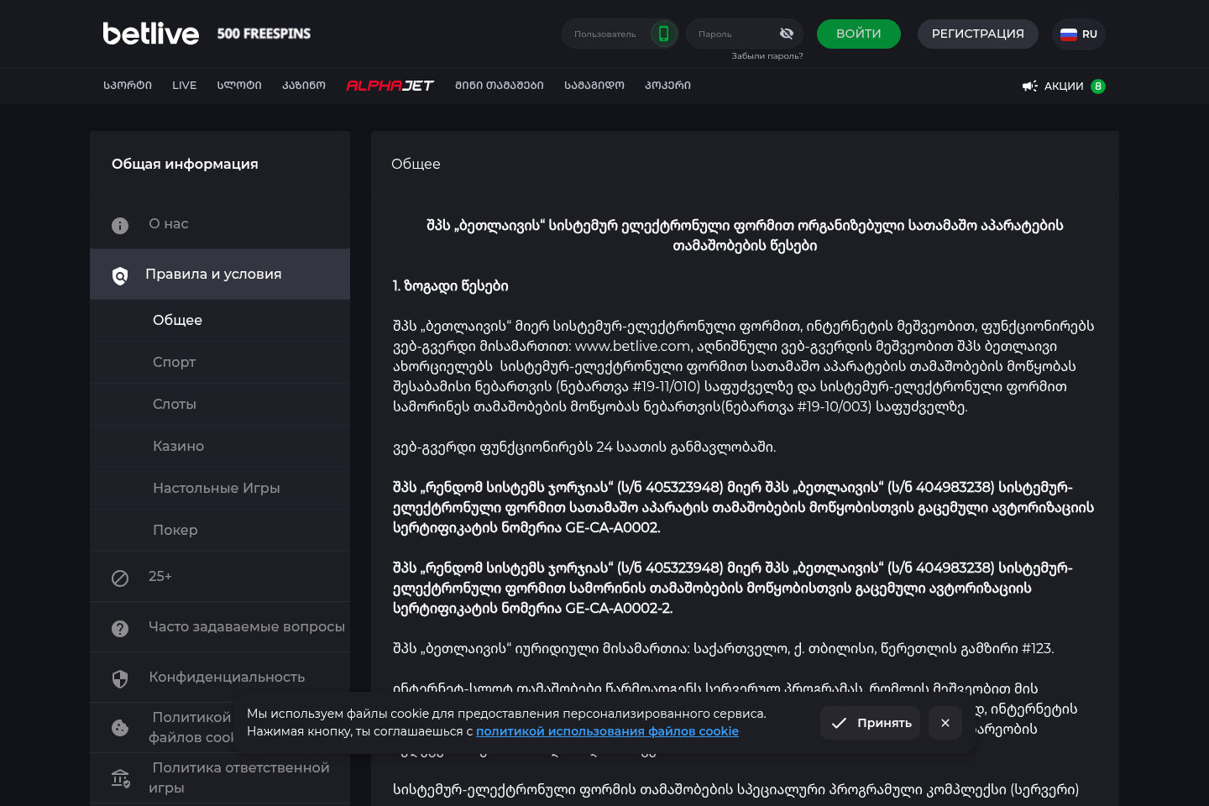Open the RU language selector
This screenshot has height=806, width=1209.
click(1079, 34)
